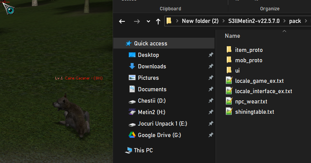Expand chevron after S3llMetin2-v22.5.7.0
The width and height of the screenshot is (311, 163).
(285, 21)
